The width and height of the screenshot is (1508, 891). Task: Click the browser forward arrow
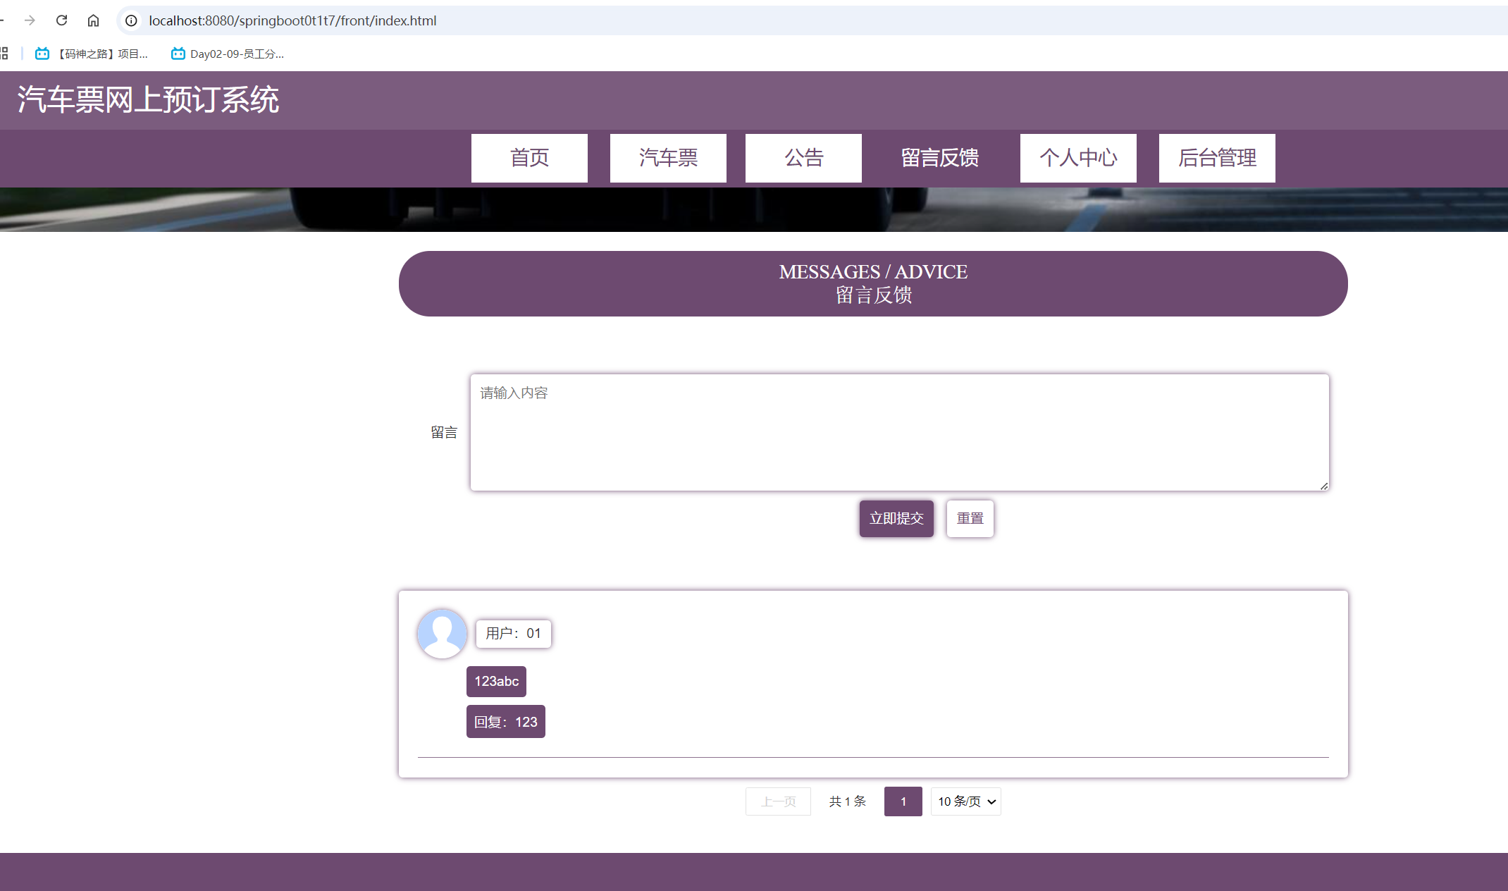tap(30, 20)
